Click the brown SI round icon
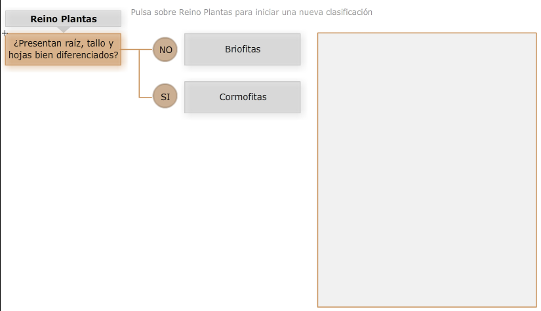The width and height of the screenshot is (541, 311). [x=165, y=97]
